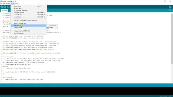Click the scroll up arrow of editor

[172, 13]
